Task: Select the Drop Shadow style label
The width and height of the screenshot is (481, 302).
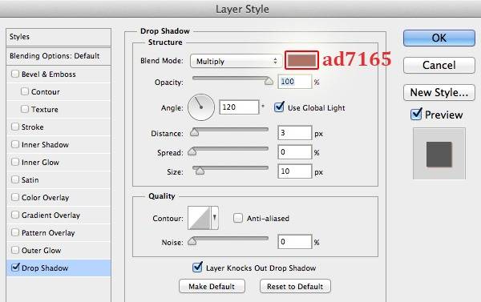Action: click(45, 268)
